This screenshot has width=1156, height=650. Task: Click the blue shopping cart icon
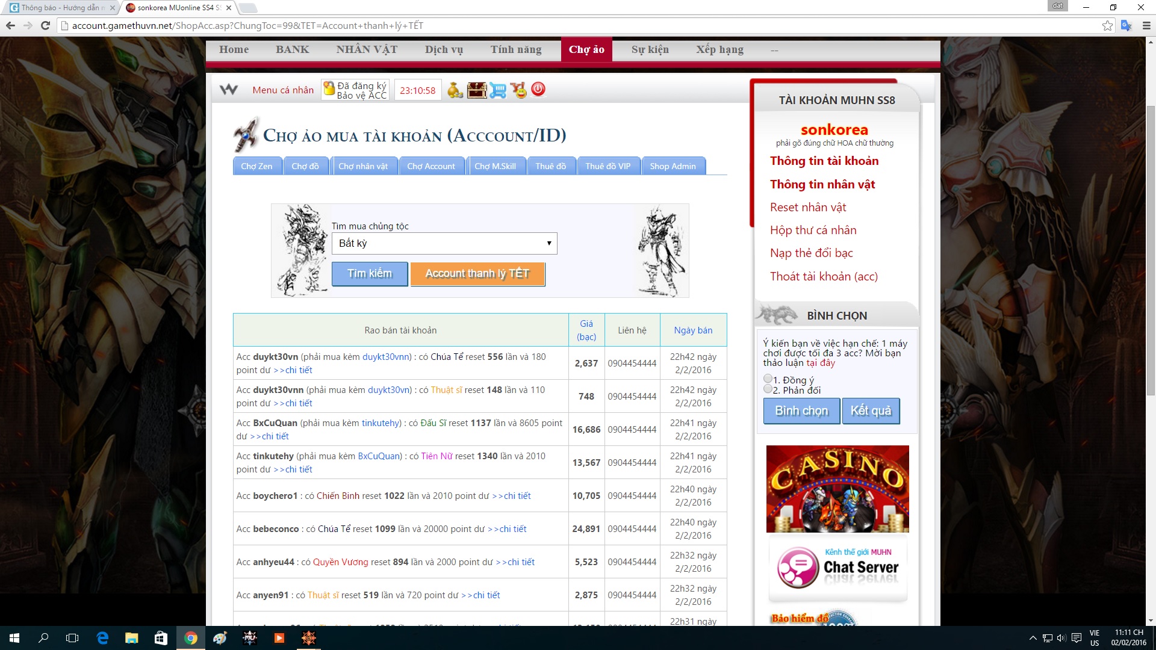(498, 90)
